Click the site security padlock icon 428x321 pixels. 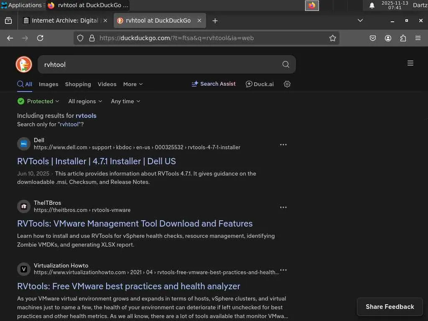[x=92, y=38]
